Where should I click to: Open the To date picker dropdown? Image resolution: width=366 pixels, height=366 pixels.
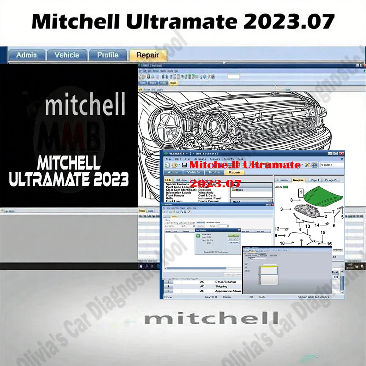pyautogui.click(x=193, y=226)
